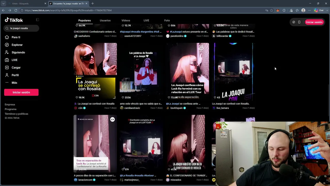Open mixeados' profile
Image resolution: width=330 pixels, height=186 pixels.
point(176,180)
